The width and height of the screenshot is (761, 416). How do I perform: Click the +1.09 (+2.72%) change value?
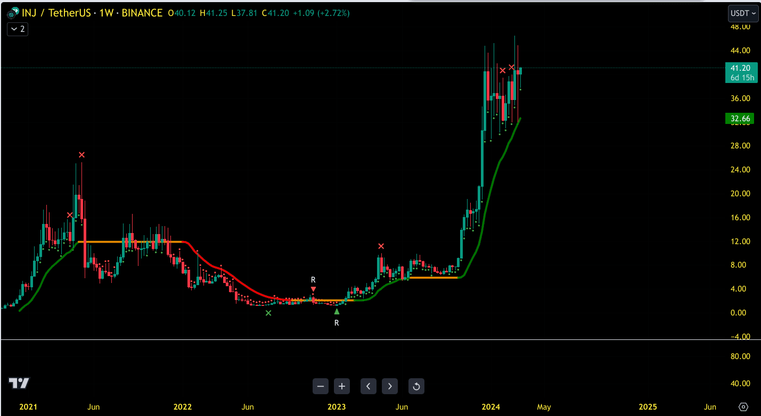click(321, 13)
